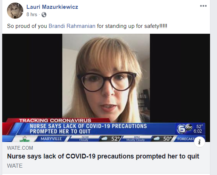Click the WATE.COM source domain label
The width and height of the screenshot is (217, 175).
(x=20, y=148)
